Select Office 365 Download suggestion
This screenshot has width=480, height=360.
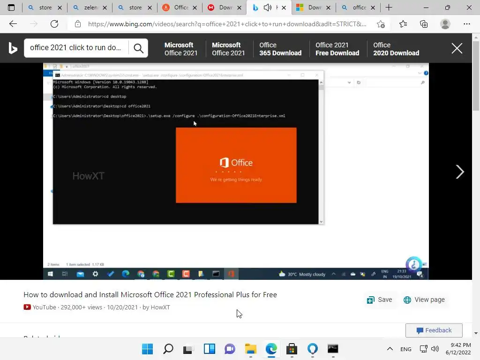280,49
